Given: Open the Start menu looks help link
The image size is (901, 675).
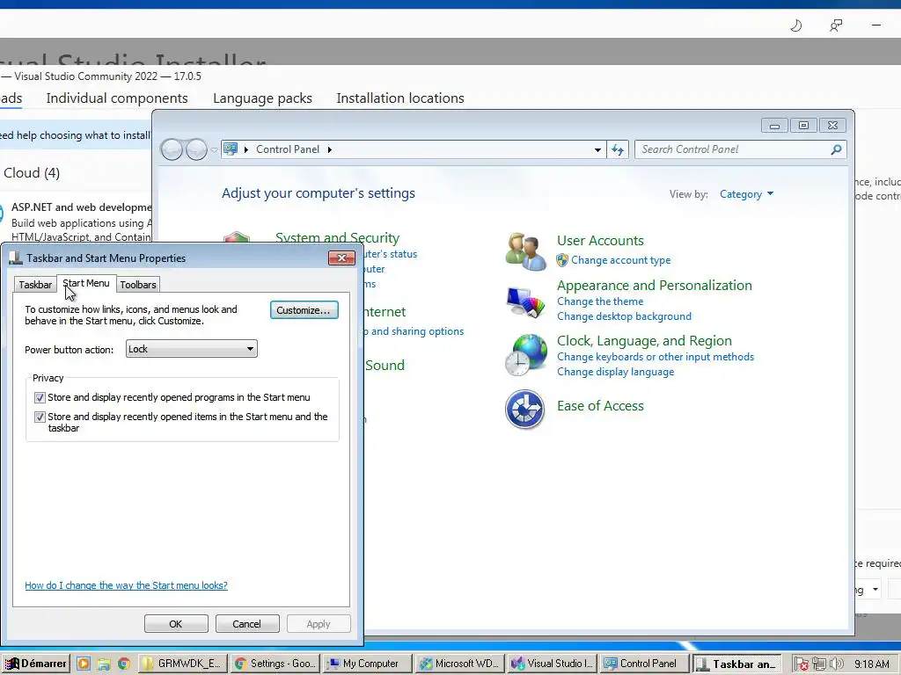Looking at the screenshot, I should tap(126, 585).
